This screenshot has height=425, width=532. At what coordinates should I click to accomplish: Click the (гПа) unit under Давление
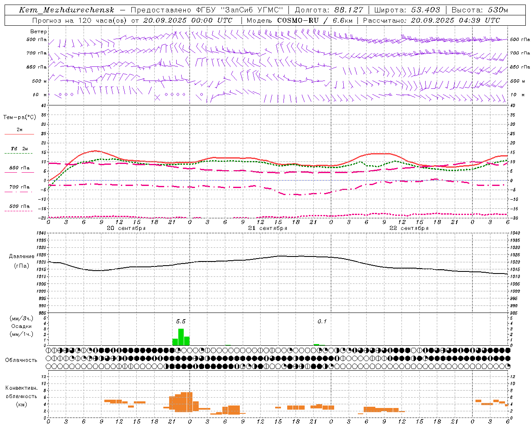tap(22, 266)
